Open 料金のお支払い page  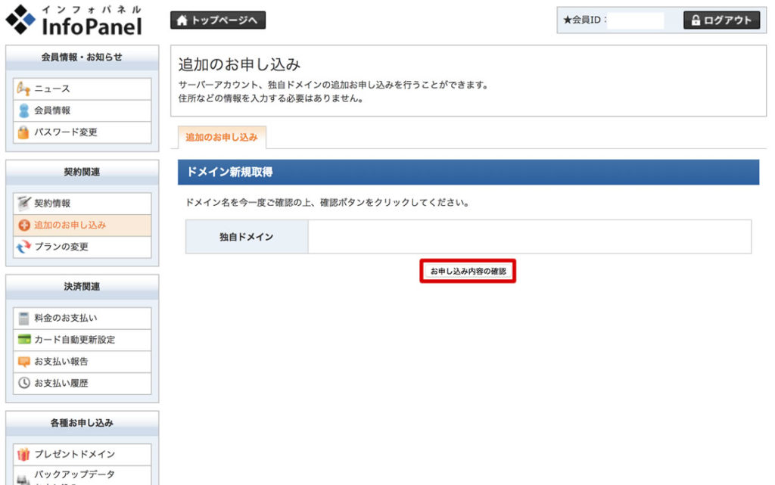pos(82,318)
